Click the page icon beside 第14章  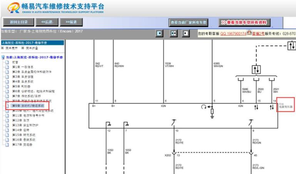coord(7,130)
